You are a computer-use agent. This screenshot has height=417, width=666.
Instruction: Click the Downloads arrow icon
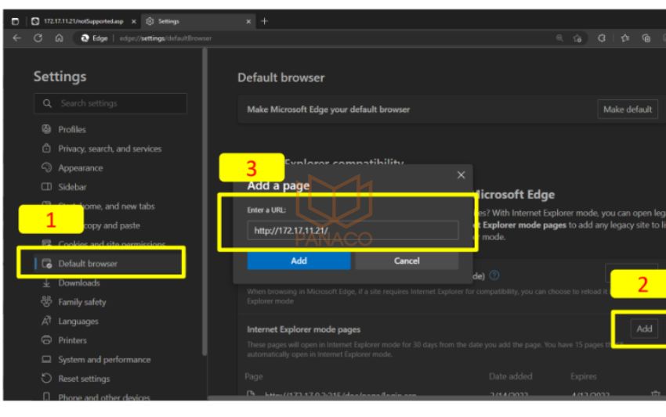pyautogui.click(x=46, y=283)
